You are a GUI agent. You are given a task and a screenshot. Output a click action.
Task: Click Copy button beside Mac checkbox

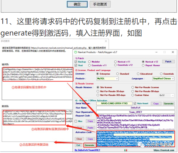[x=90, y=121]
